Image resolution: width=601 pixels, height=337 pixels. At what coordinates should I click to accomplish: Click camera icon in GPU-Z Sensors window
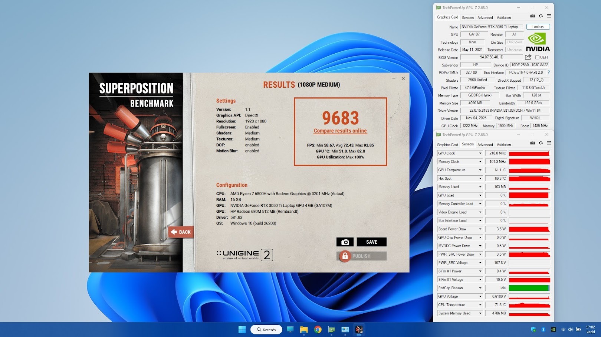(533, 143)
